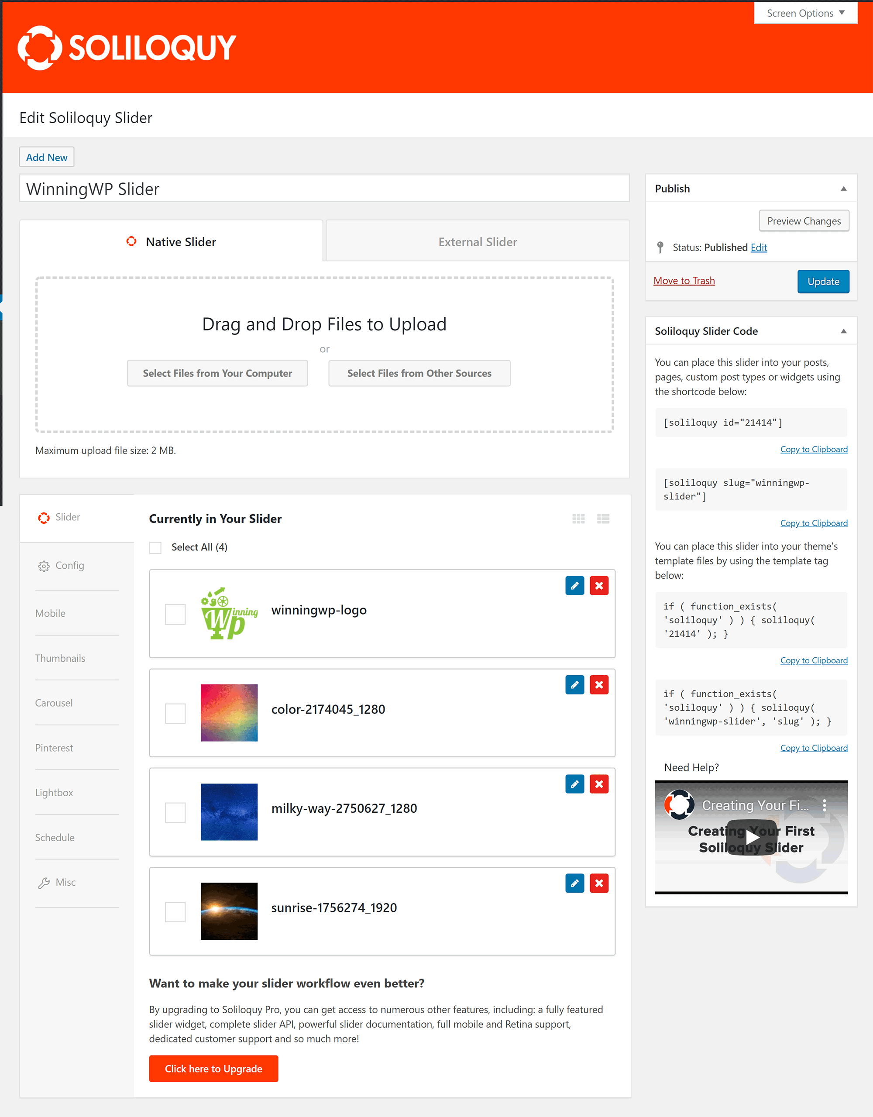Image resolution: width=873 pixels, height=1117 pixels.
Task: Open the Mobile settings tab
Action: tap(51, 613)
